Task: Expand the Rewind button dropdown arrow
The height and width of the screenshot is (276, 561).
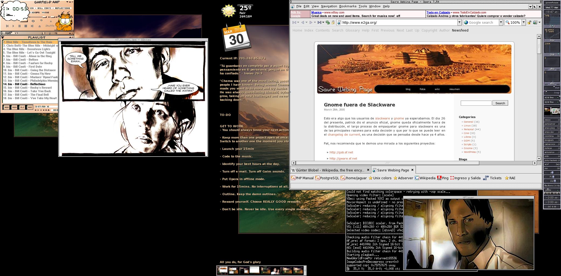Action: coord(298,22)
